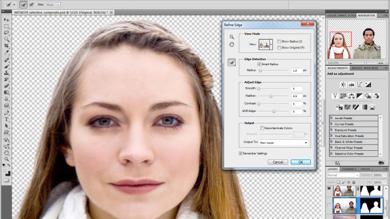
Task: Click the Smooth value input field
Action: coord(297,89)
